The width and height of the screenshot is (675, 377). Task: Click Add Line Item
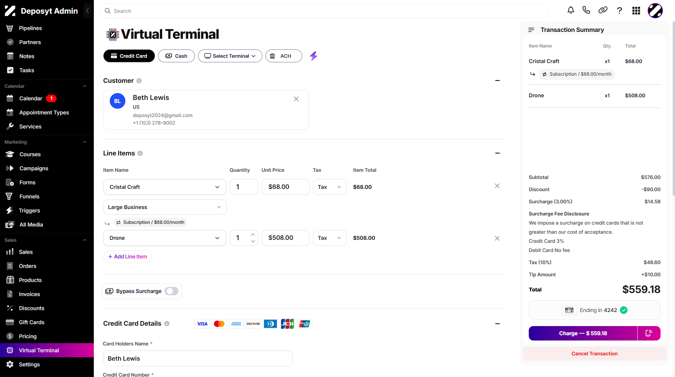pyautogui.click(x=128, y=257)
